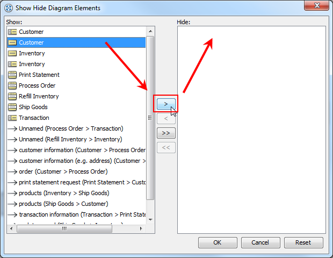The height and width of the screenshot is (258, 333).
Task: Select products (Ship Goods > Customer) row
Action: tap(76, 204)
